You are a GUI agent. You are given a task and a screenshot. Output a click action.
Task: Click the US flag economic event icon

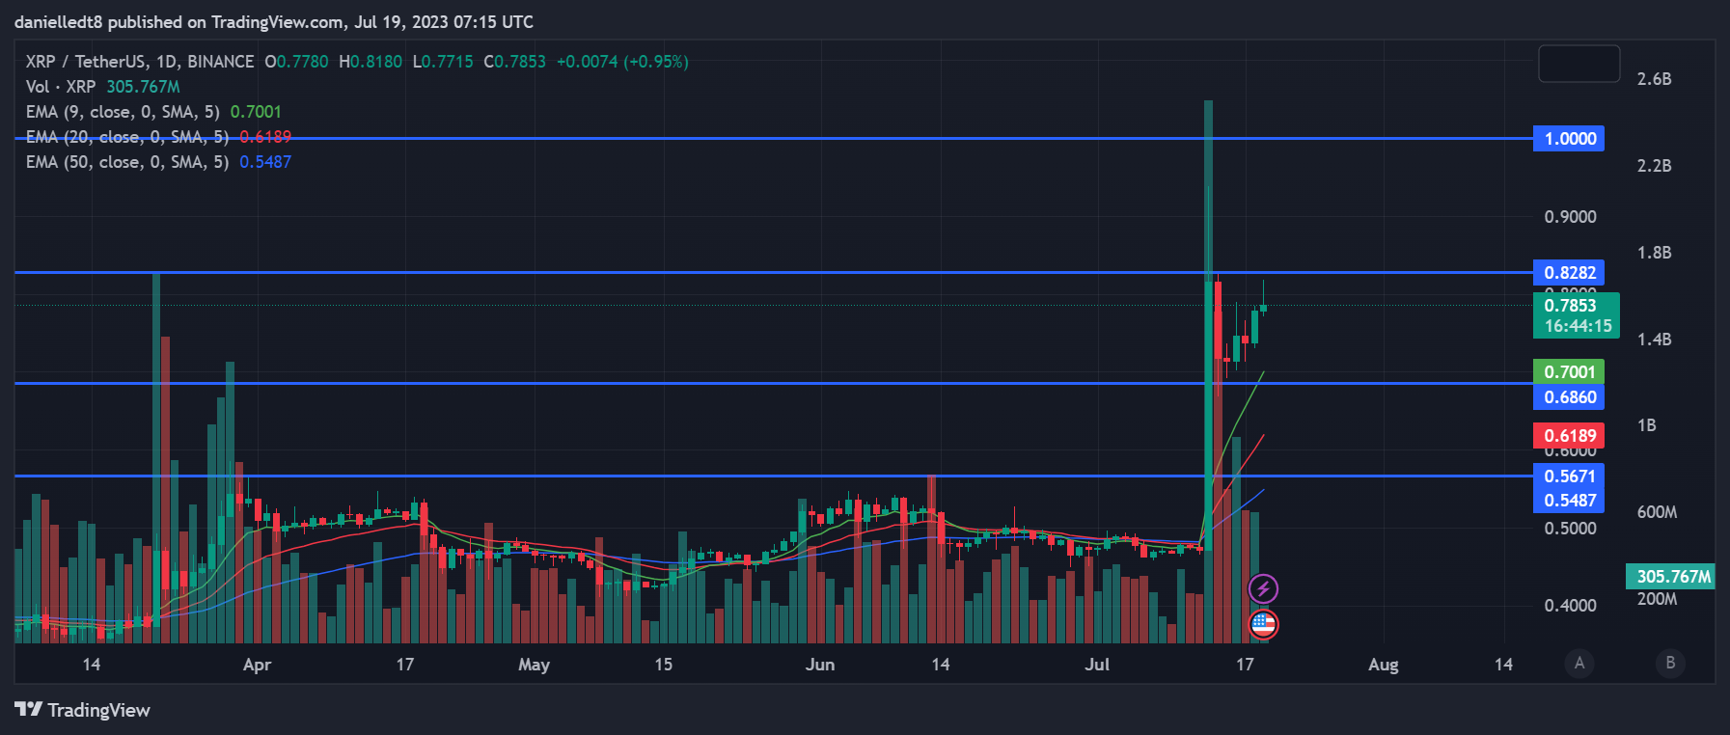[x=1263, y=624]
